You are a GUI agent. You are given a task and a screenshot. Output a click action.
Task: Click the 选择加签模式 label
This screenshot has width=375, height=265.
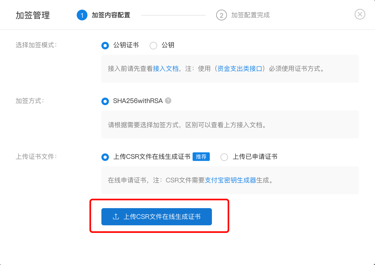[x=36, y=45]
